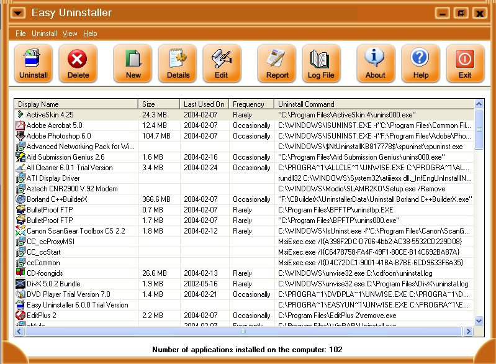
Task: Click the Help question mark button
Action: click(420, 63)
